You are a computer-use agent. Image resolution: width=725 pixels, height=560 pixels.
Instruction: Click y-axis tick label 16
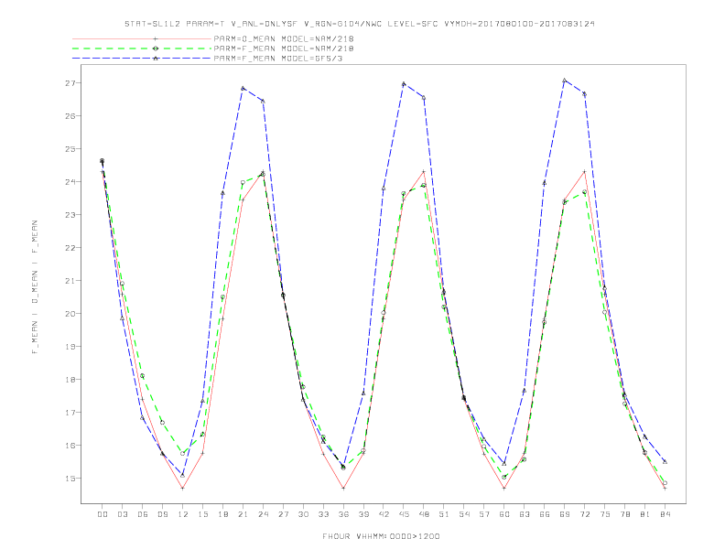pos(70,446)
